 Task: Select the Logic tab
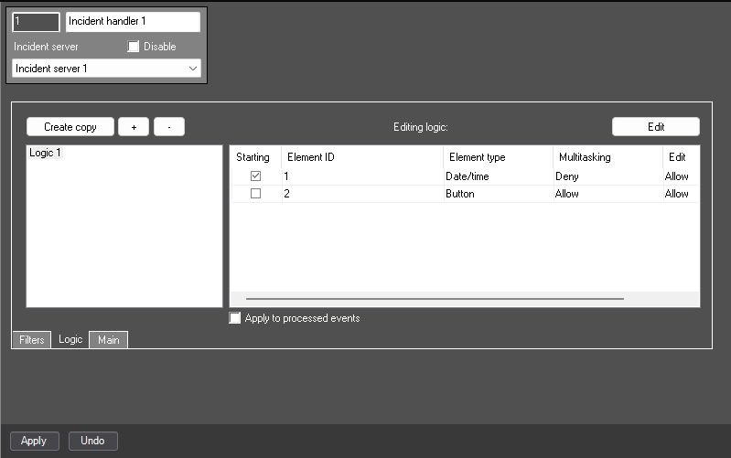70,339
